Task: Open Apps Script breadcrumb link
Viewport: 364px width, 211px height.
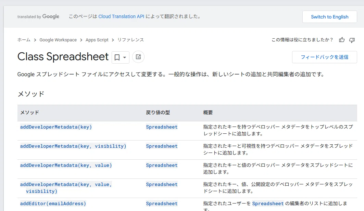Action: click(x=97, y=40)
